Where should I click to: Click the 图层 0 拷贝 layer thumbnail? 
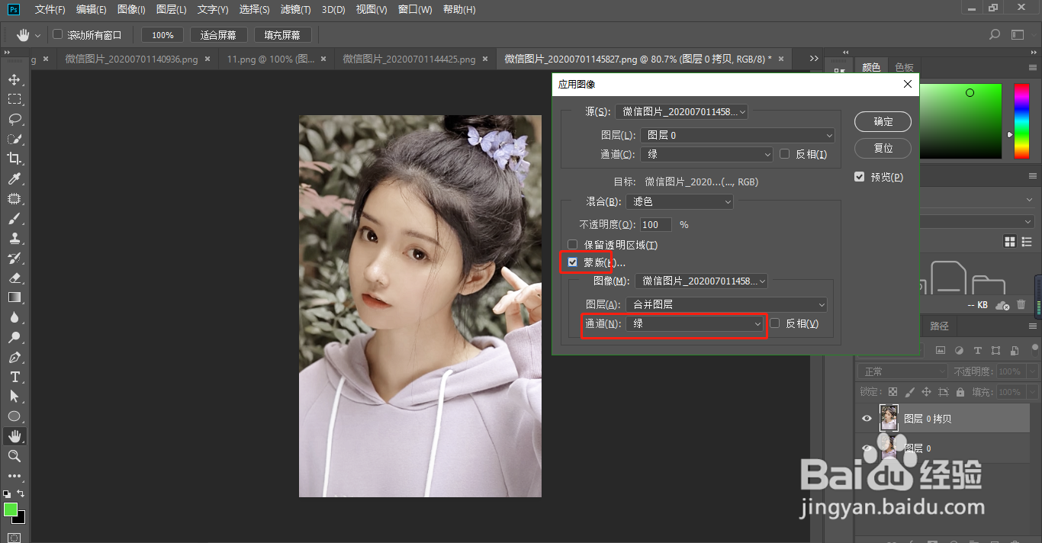point(889,418)
